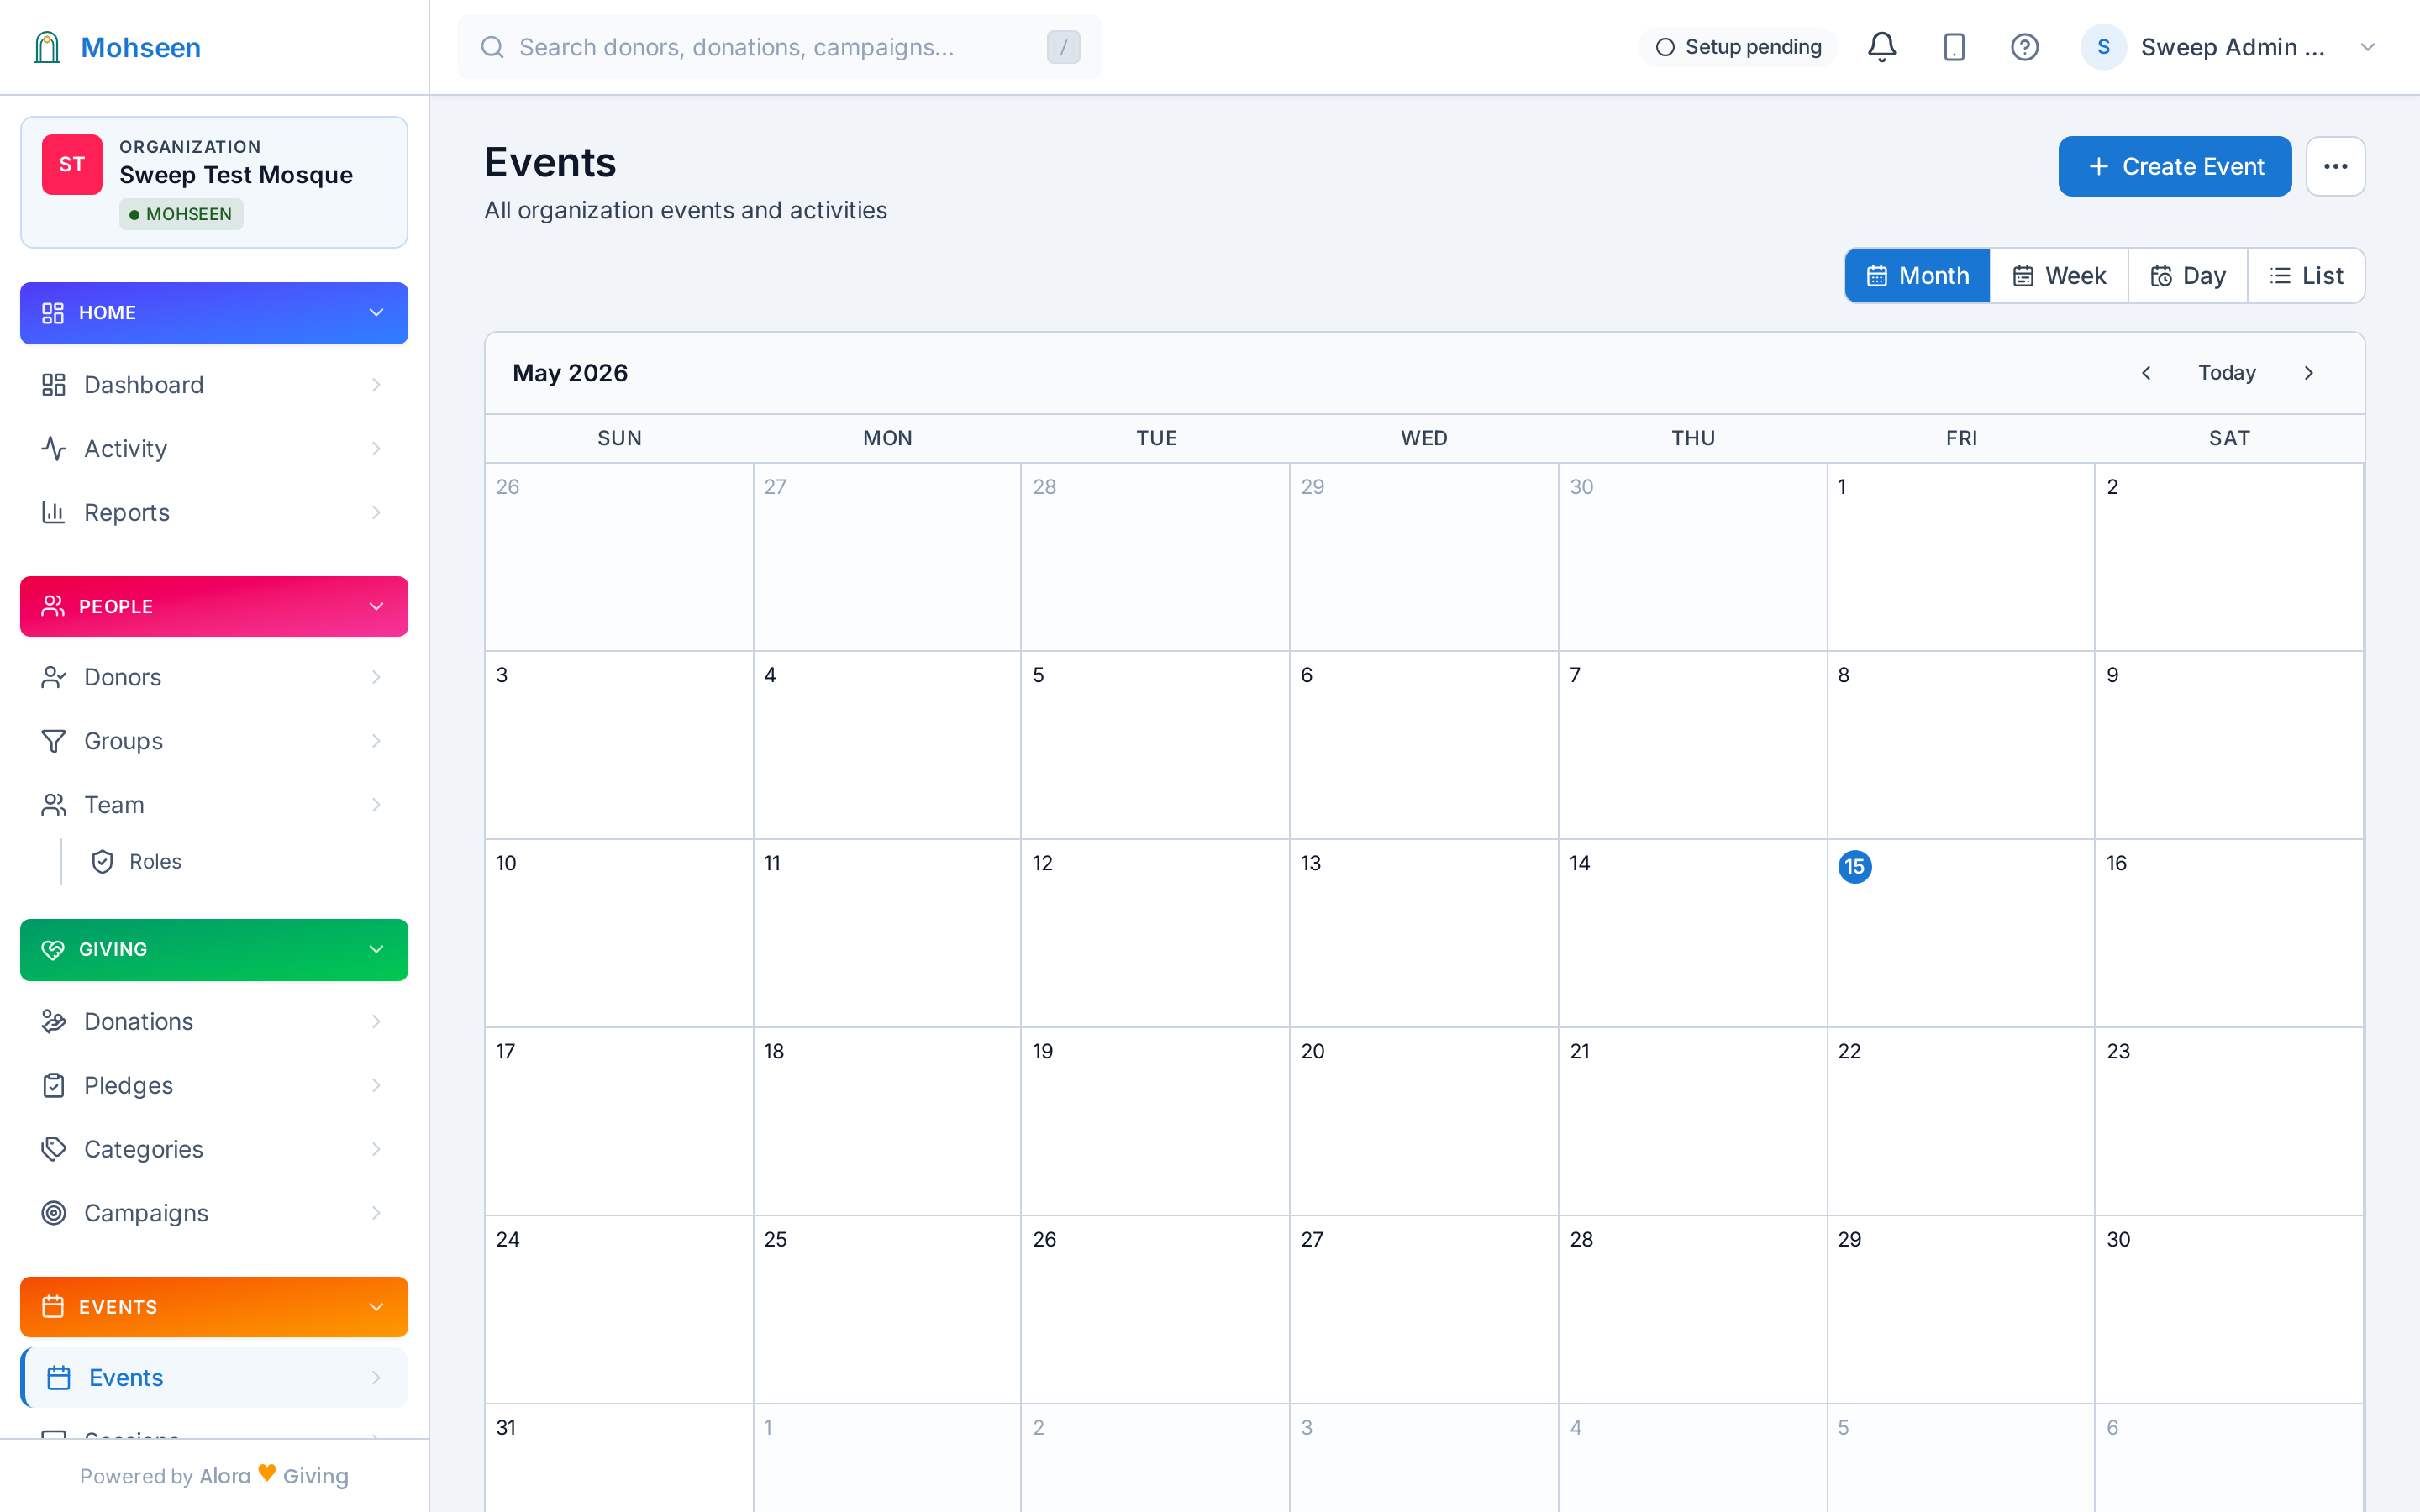Click the Donations hand-heart icon

[x=54, y=1021]
